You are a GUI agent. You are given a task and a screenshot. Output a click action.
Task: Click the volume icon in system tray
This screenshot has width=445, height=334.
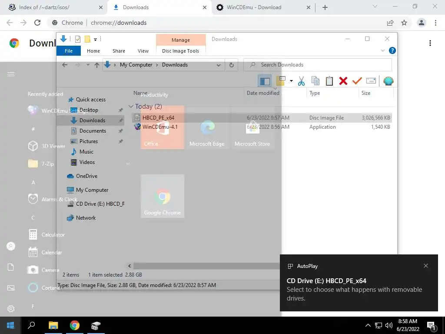tap(389, 325)
